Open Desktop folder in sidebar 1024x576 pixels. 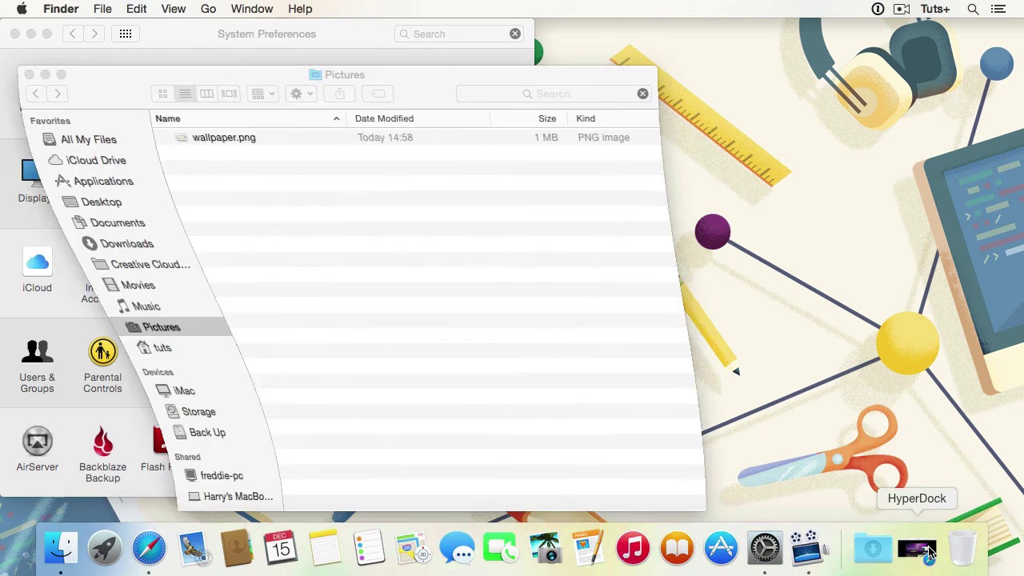pyautogui.click(x=92, y=202)
